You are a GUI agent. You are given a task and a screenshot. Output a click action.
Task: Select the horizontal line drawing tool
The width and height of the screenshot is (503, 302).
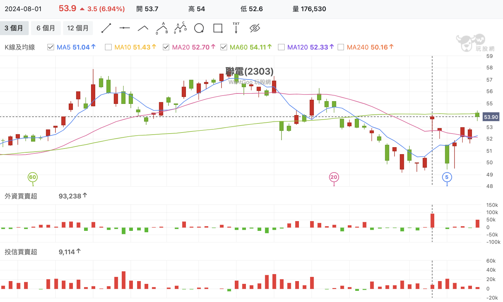click(x=125, y=28)
